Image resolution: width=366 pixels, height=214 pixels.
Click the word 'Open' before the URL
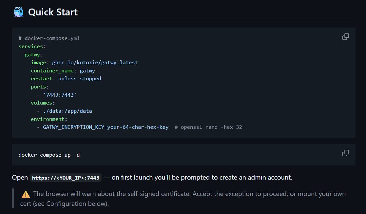pos(20,177)
